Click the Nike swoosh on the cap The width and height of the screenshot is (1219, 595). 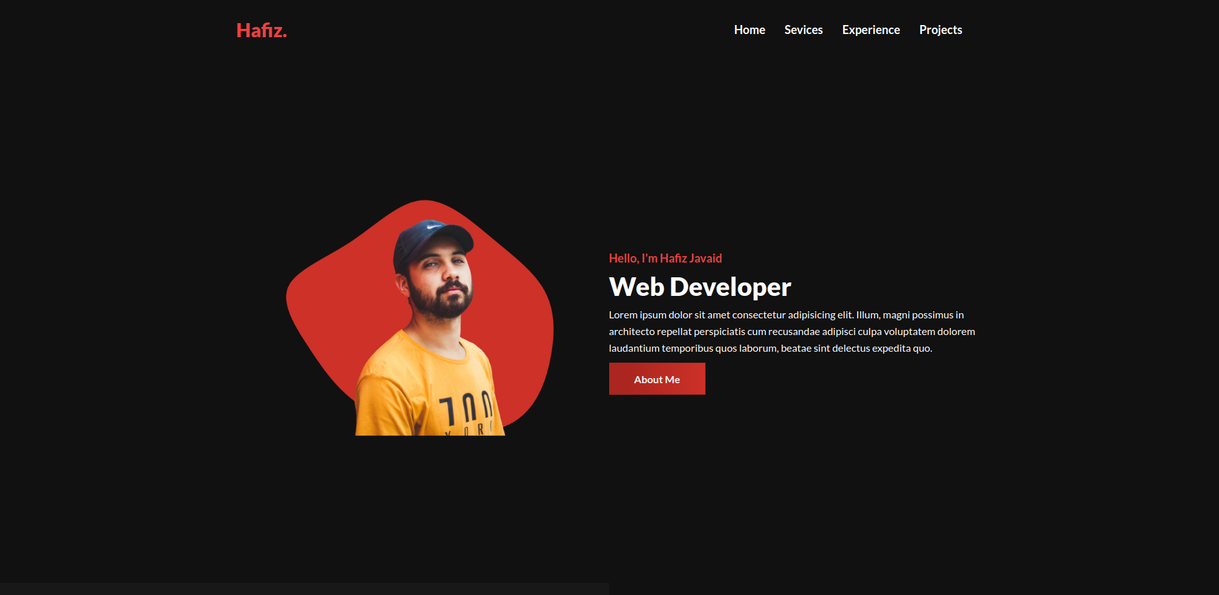(x=434, y=226)
